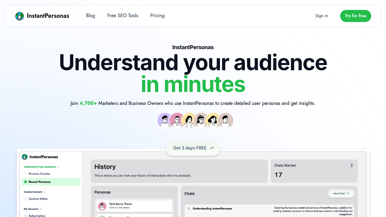
Task: Click the pencil icon next to Content Editor
Action: pyautogui.click(x=25, y=199)
